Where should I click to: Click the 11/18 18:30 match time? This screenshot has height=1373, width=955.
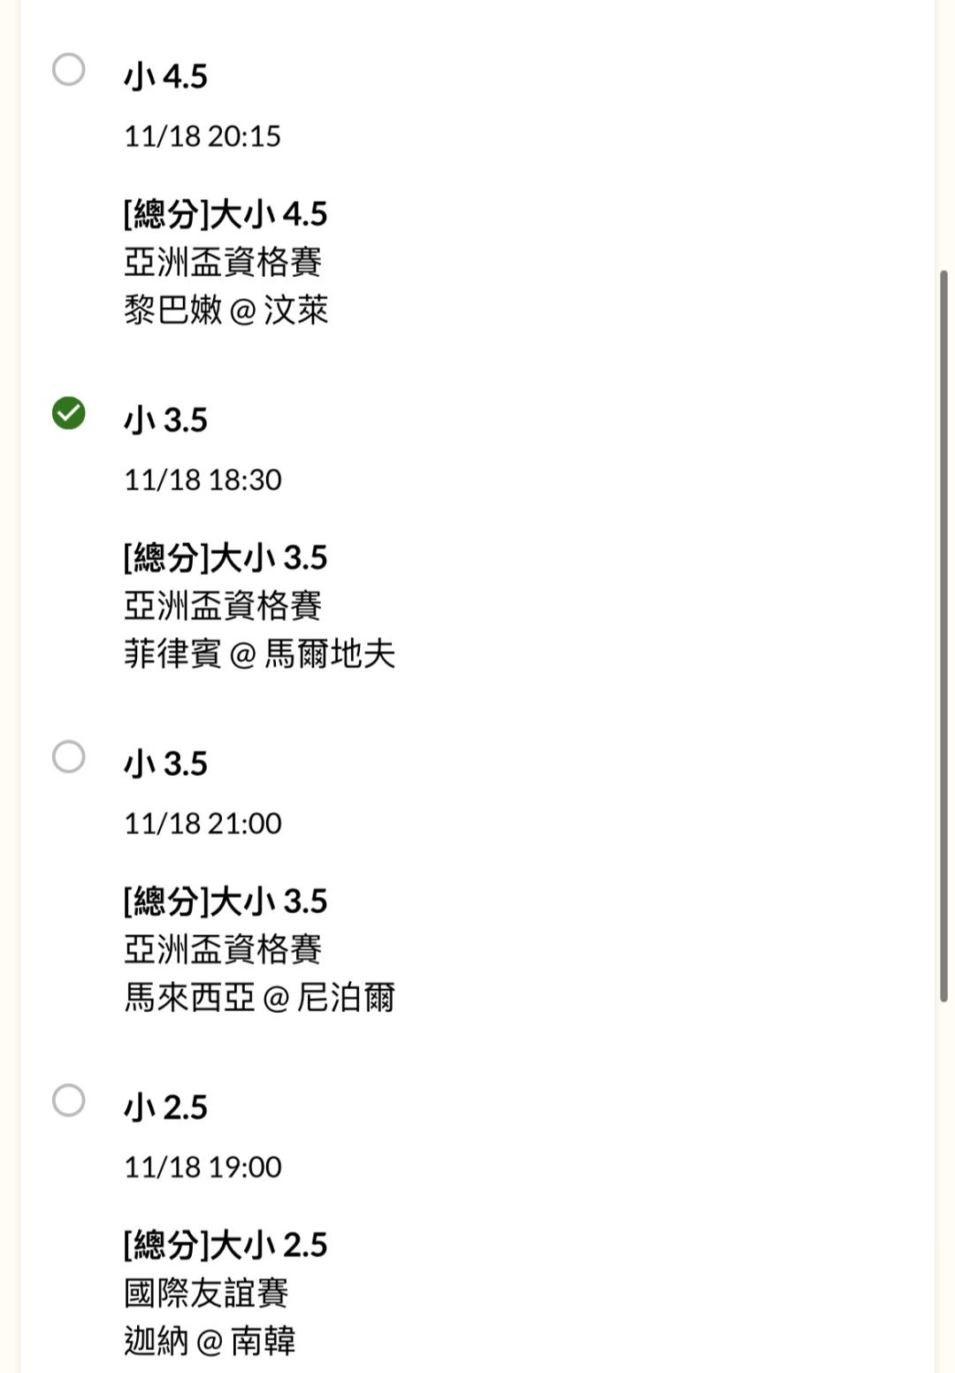point(202,479)
